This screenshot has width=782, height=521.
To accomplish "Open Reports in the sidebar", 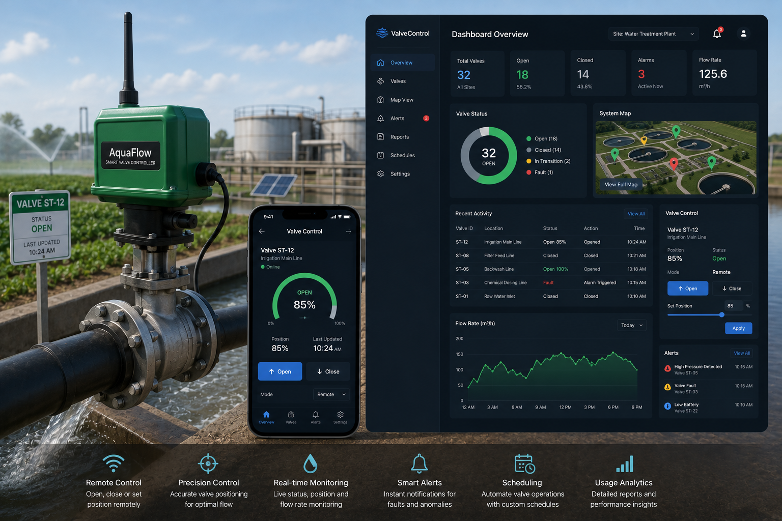I will 403,137.
